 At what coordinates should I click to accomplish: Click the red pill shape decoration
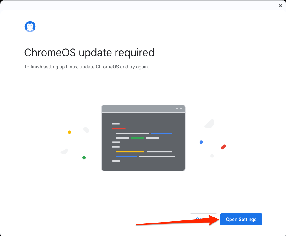pos(223,147)
